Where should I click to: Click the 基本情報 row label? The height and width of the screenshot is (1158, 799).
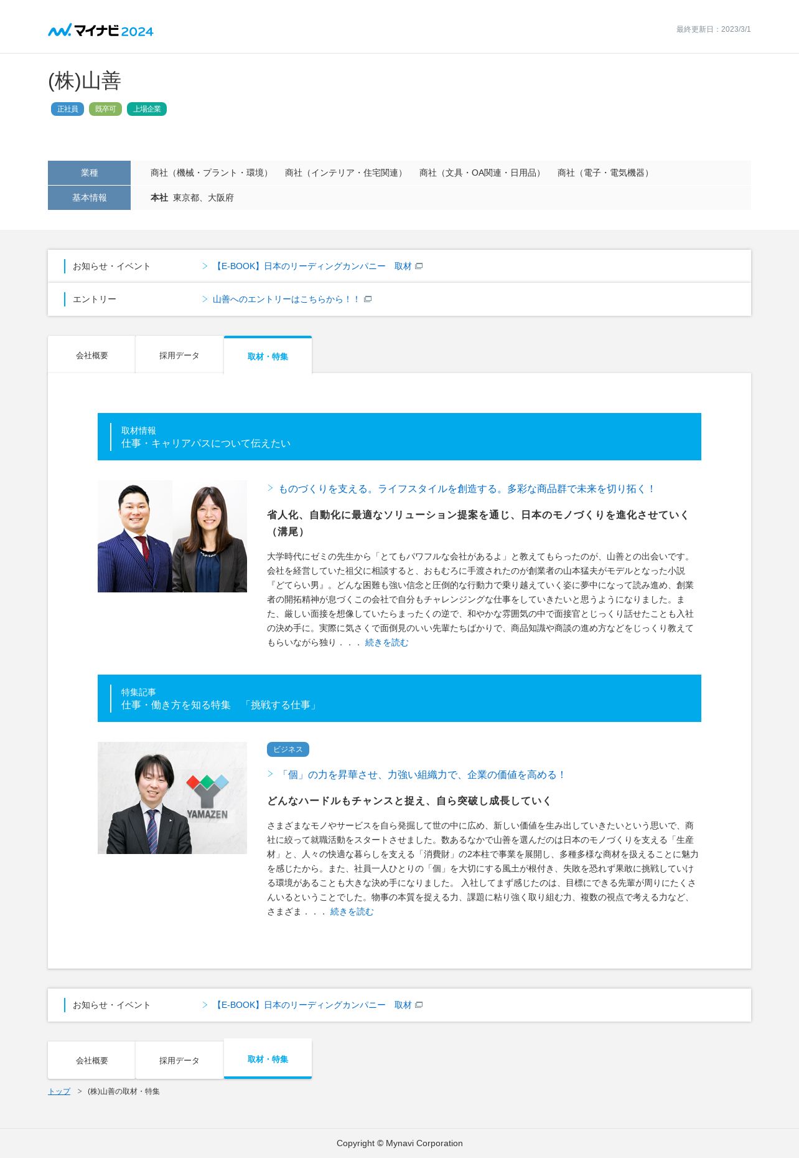(x=89, y=197)
